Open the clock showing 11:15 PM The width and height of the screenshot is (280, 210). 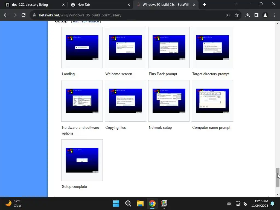[260, 203]
